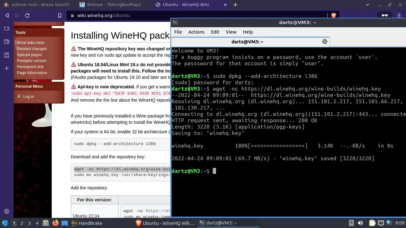This screenshot has height=228, width=406.
Task: Select the dartz@VM3 taskbar entry
Action: coord(228,223)
